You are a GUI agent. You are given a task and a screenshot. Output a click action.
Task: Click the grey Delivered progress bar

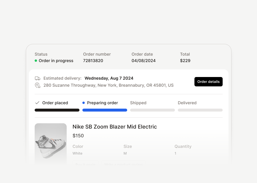(x=200, y=110)
